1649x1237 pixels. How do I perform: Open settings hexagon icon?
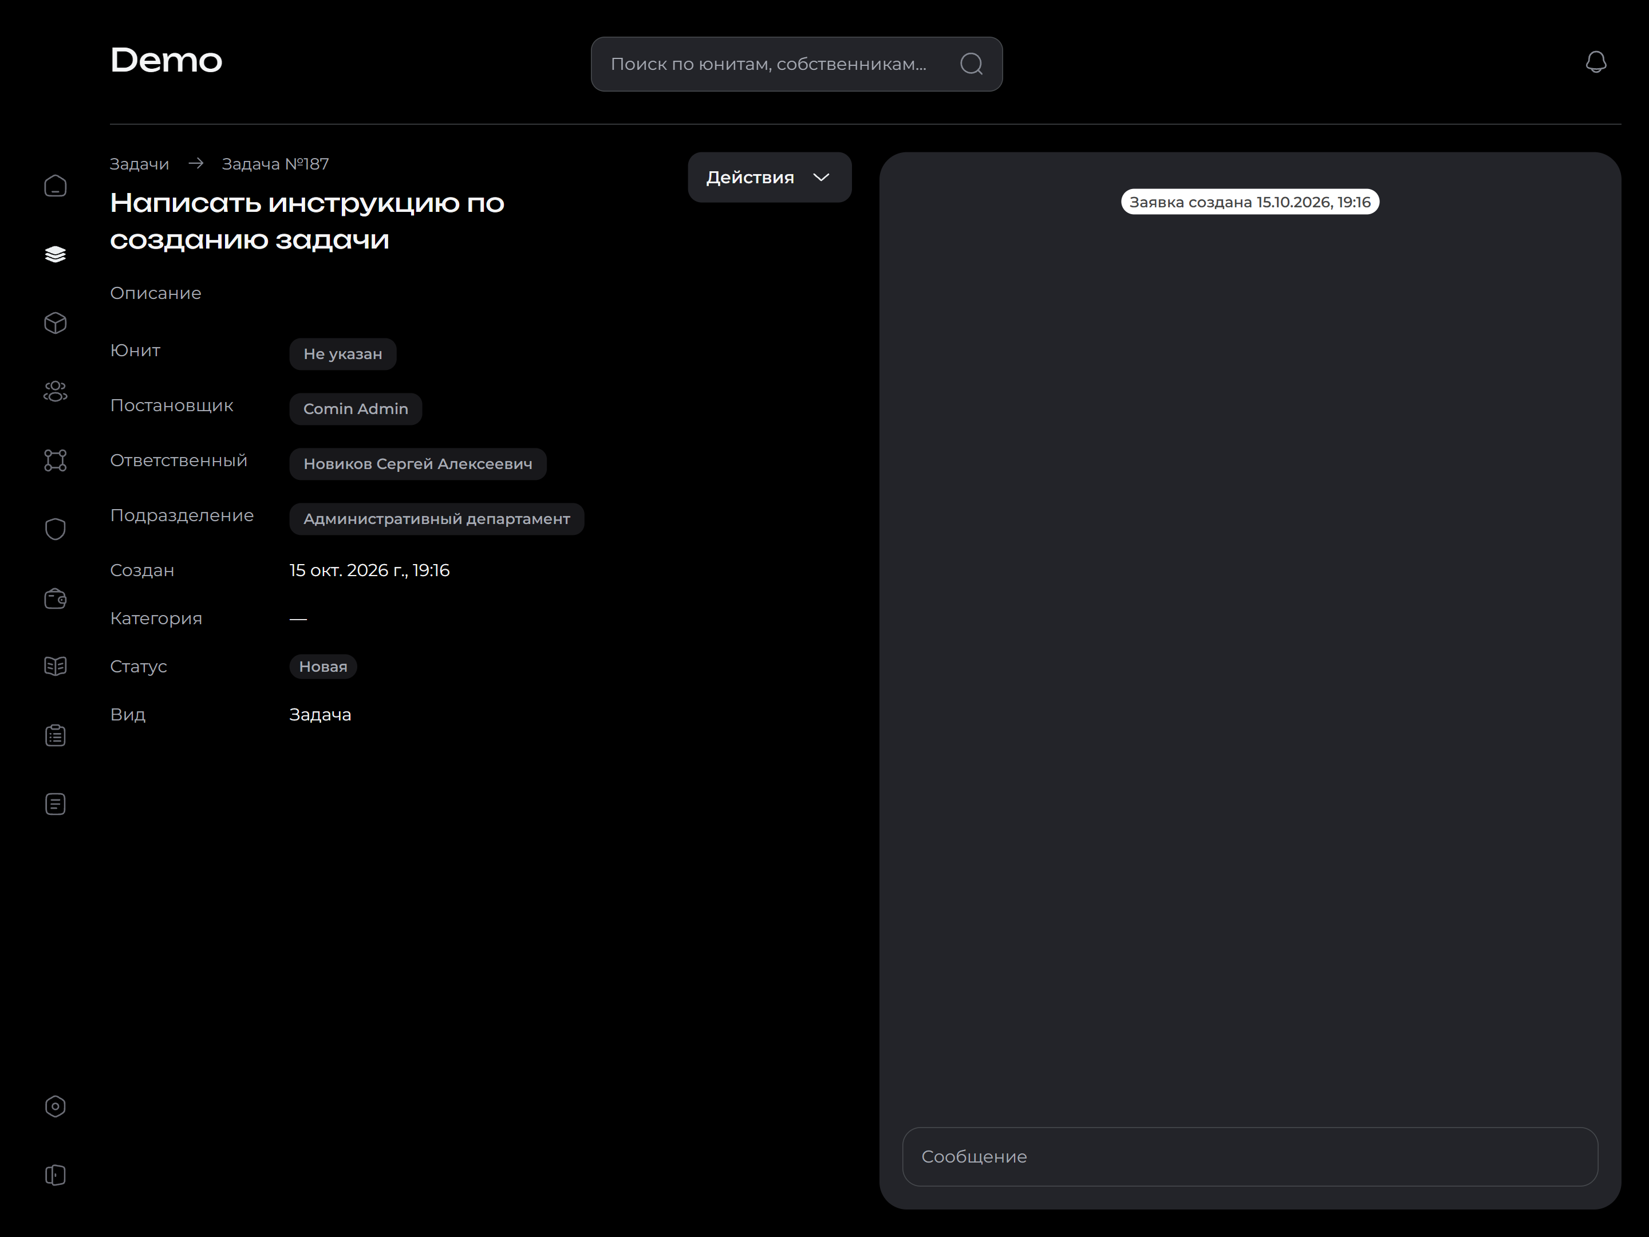[x=55, y=1106]
